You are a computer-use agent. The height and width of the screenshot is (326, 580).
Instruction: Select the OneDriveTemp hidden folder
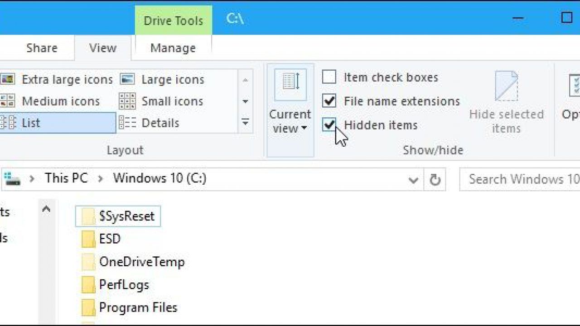pos(133,262)
